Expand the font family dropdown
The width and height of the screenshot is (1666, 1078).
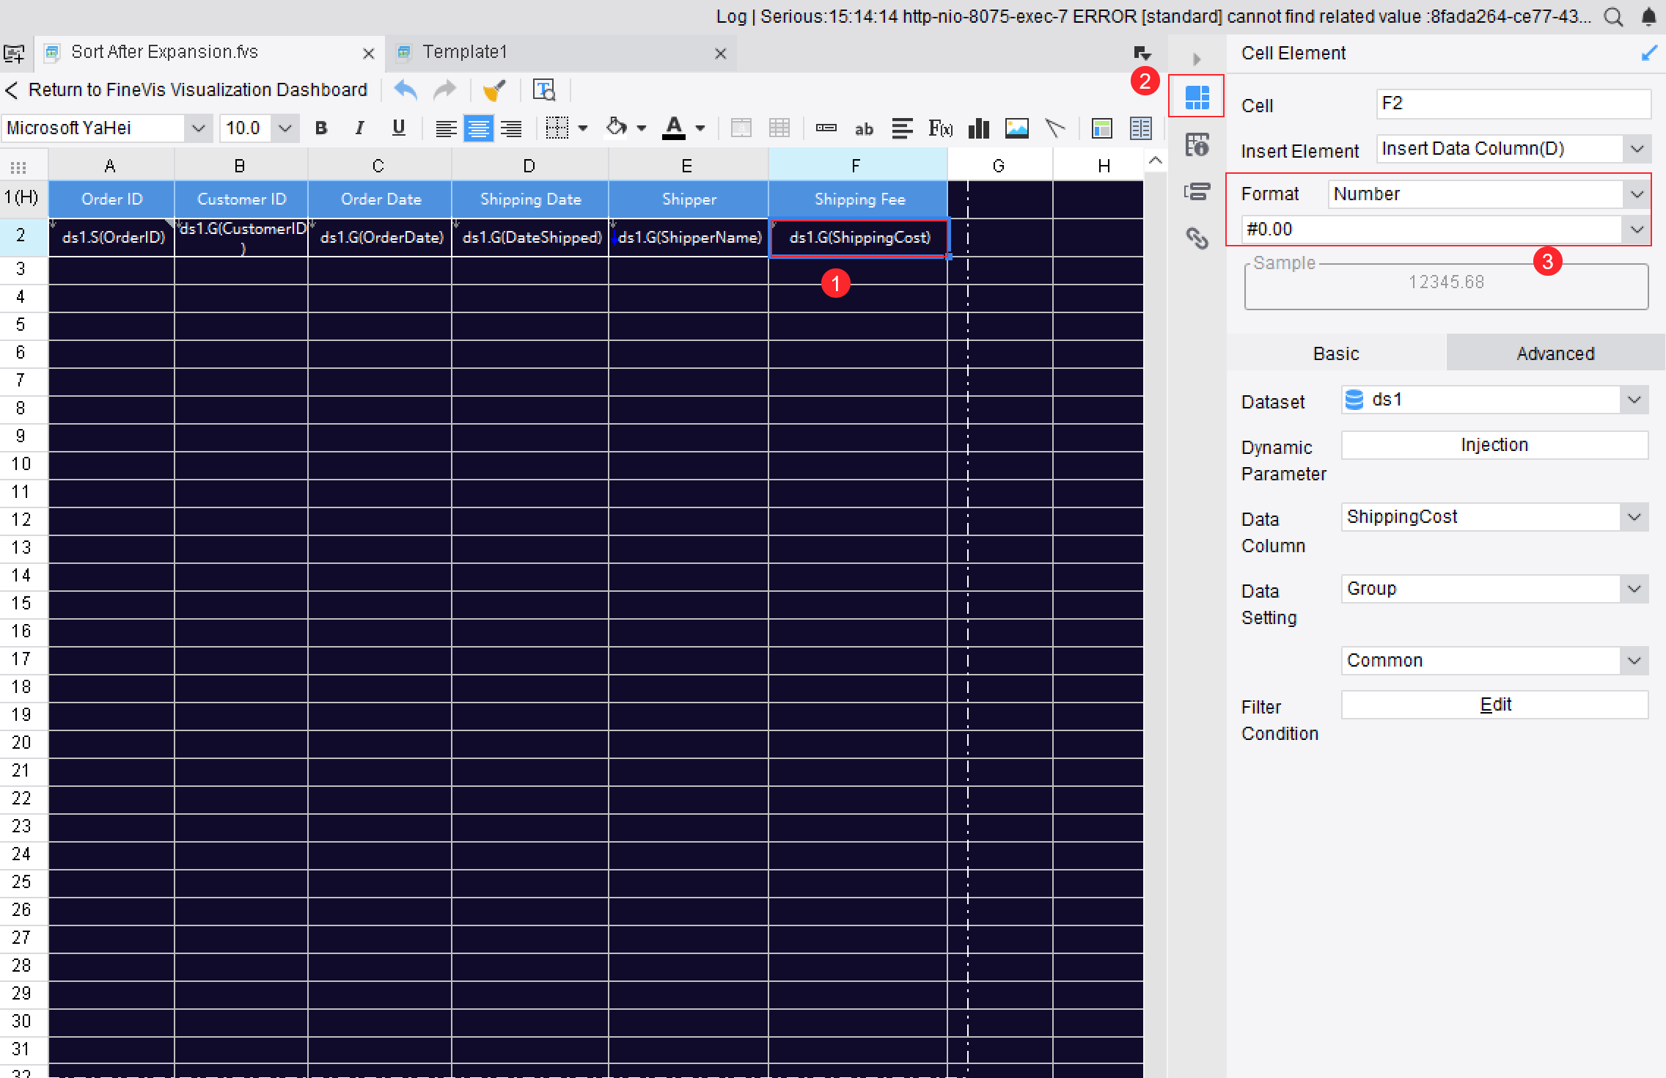pyautogui.click(x=198, y=128)
